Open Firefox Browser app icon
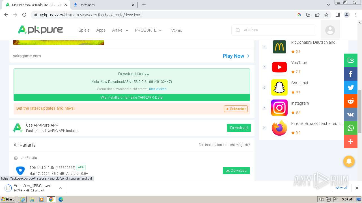The image size is (362, 203). coord(279,128)
